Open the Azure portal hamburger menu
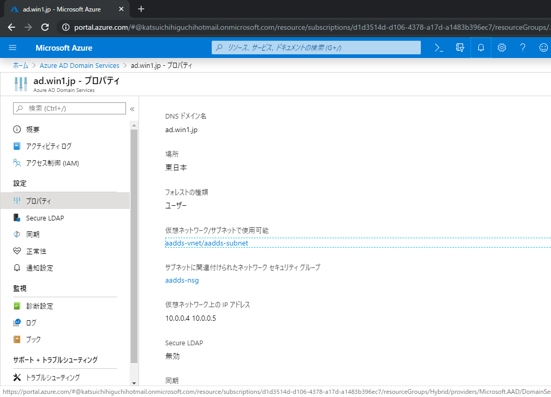This screenshot has height=397, width=551. pos(13,48)
